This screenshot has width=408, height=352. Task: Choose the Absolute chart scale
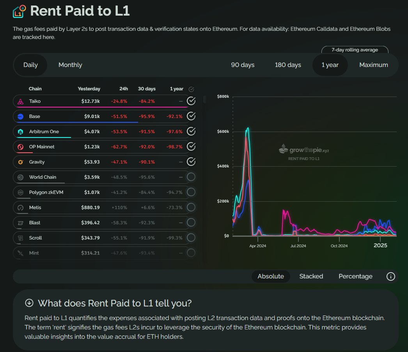pos(271,276)
